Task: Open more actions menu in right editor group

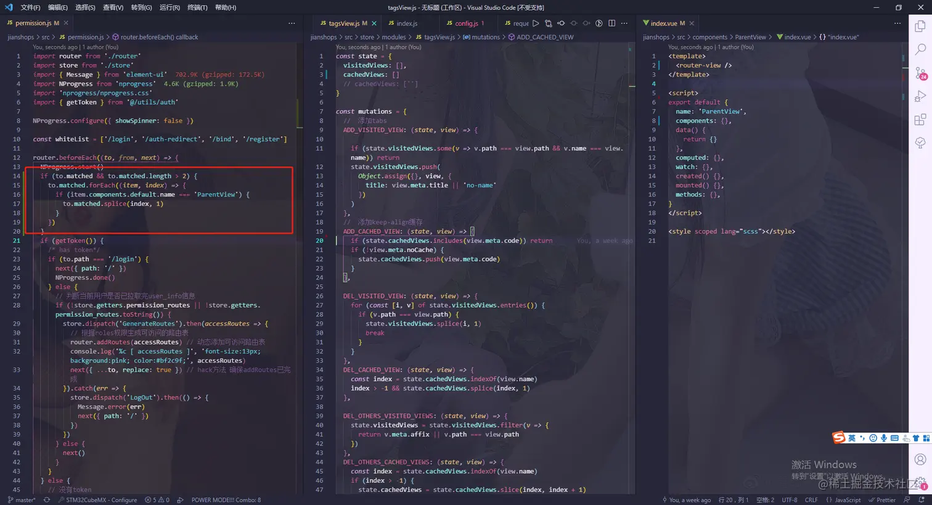Action: (897, 23)
